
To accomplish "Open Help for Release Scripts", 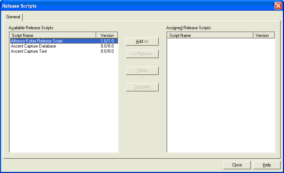I will pyautogui.click(x=267, y=165).
